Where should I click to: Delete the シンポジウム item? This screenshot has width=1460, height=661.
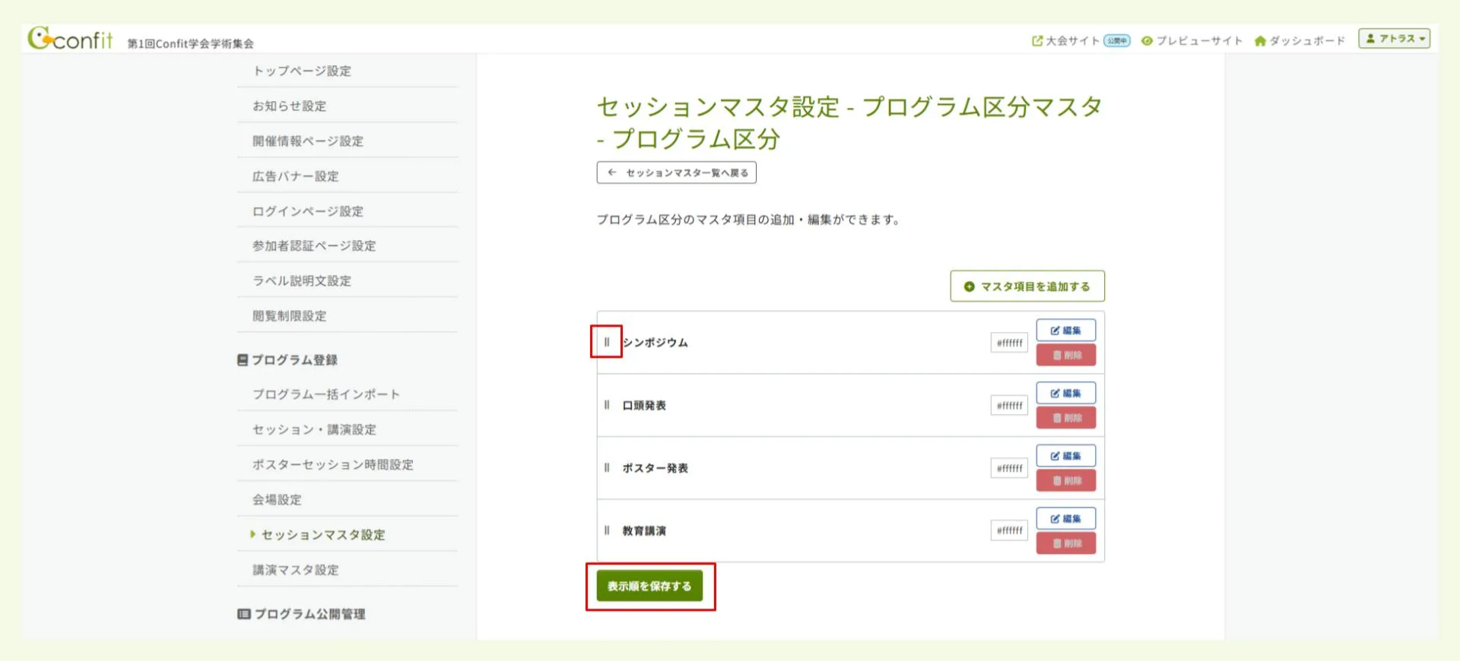1065,355
